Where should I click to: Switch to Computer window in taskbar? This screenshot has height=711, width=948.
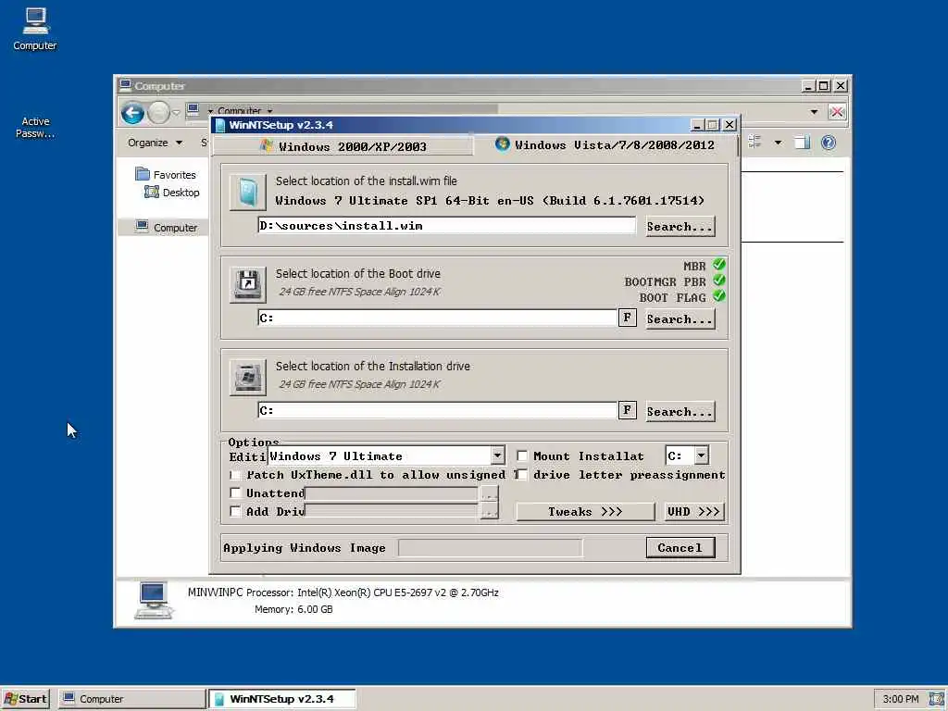pyautogui.click(x=132, y=699)
